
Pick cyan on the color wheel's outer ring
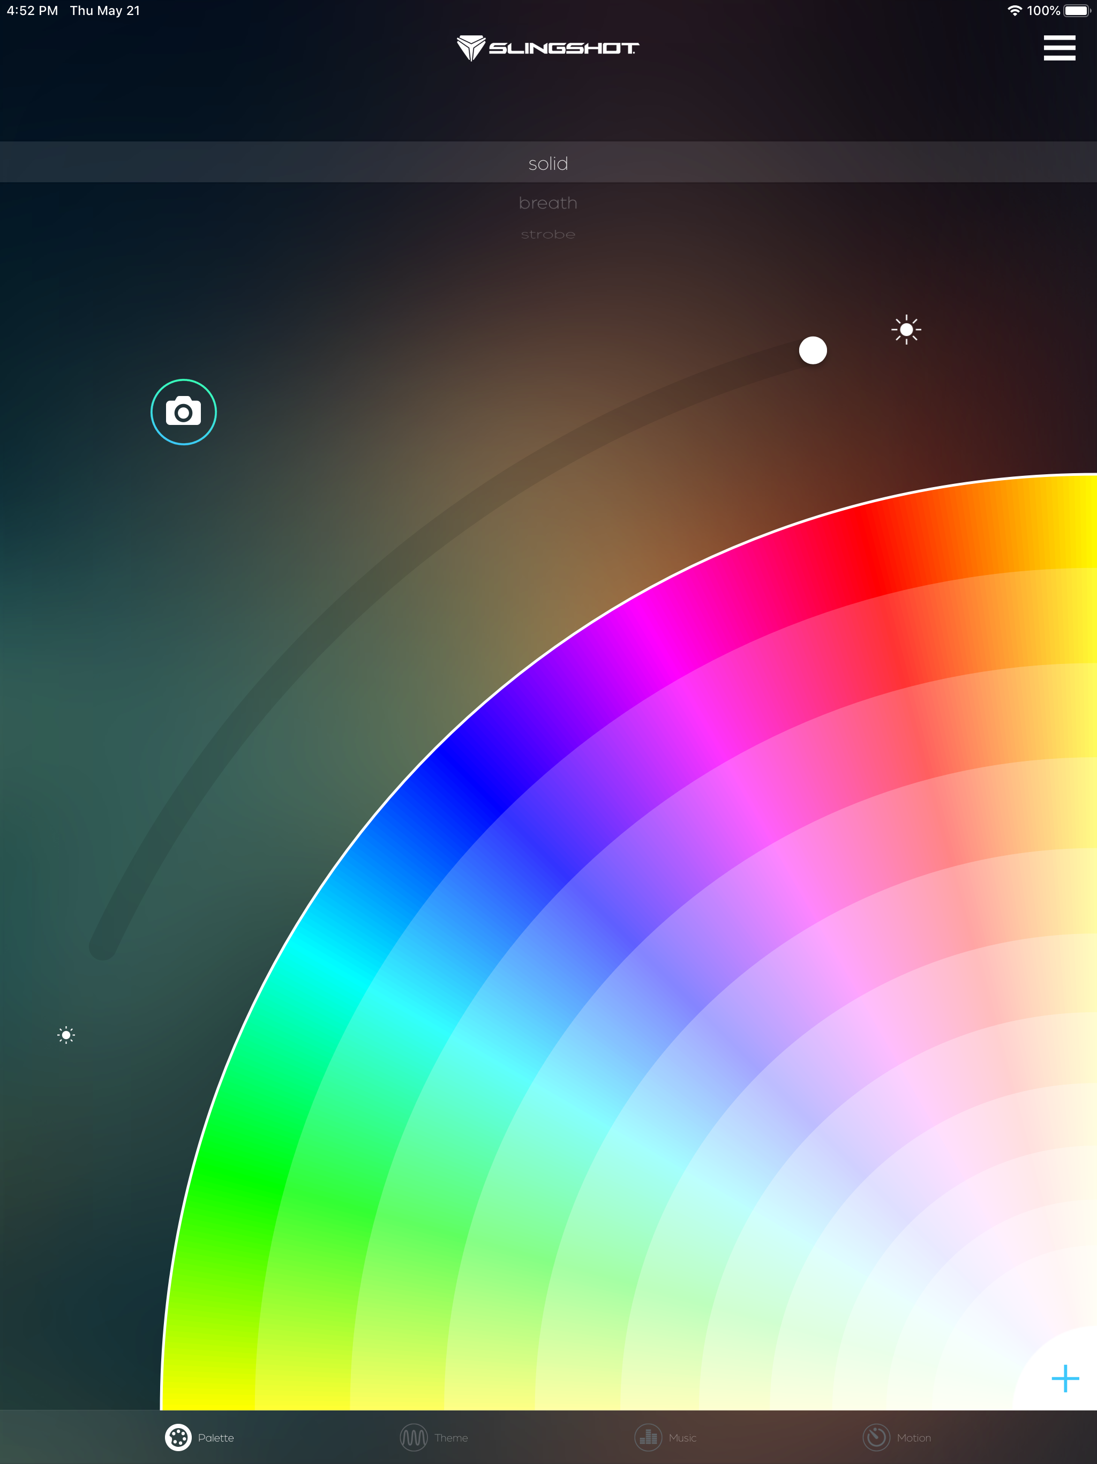(x=331, y=963)
